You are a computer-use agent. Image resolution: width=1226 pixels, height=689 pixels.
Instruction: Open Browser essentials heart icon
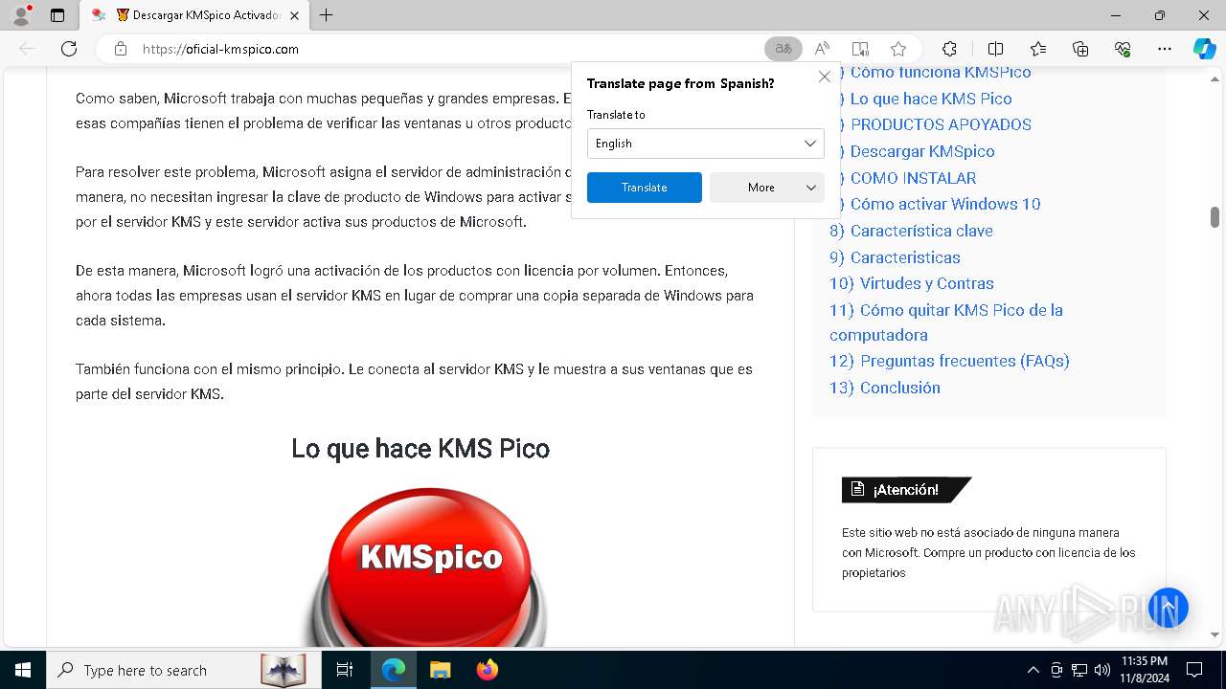click(1123, 49)
